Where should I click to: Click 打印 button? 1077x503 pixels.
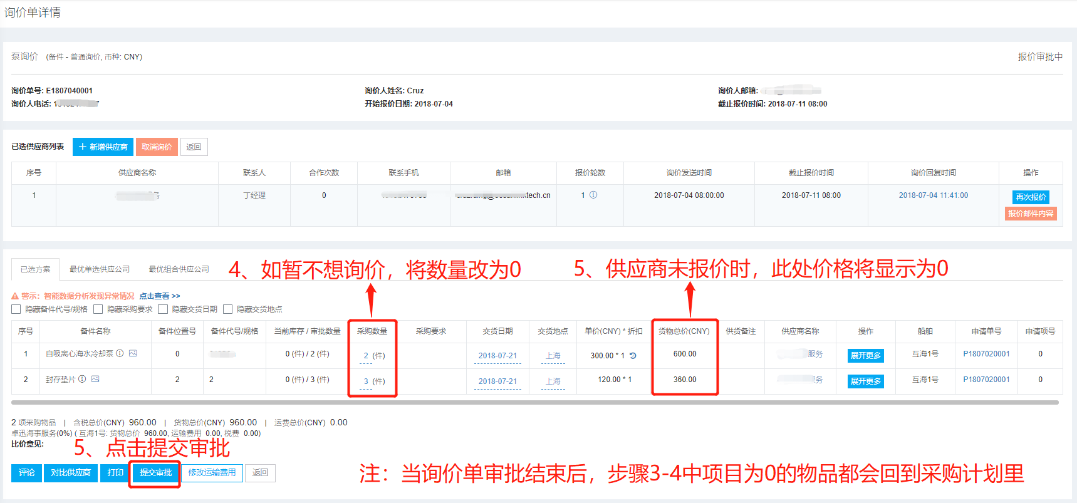pos(115,472)
